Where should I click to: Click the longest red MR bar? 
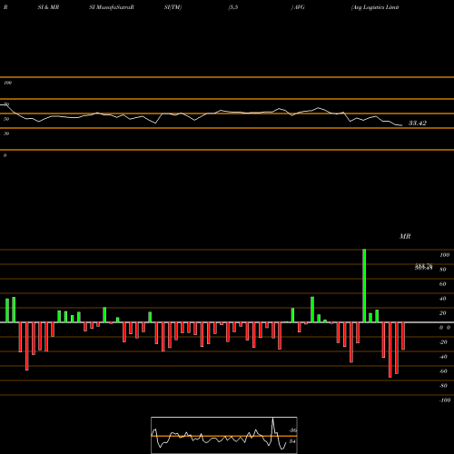pyautogui.click(x=390, y=350)
